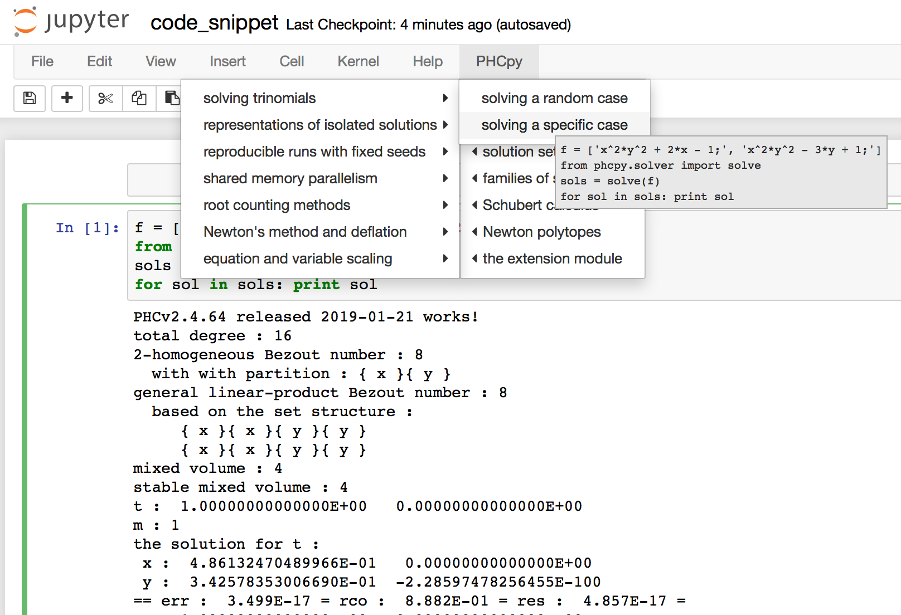Expand representations of isolated solutions submenu
901x615 pixels.
320,125
